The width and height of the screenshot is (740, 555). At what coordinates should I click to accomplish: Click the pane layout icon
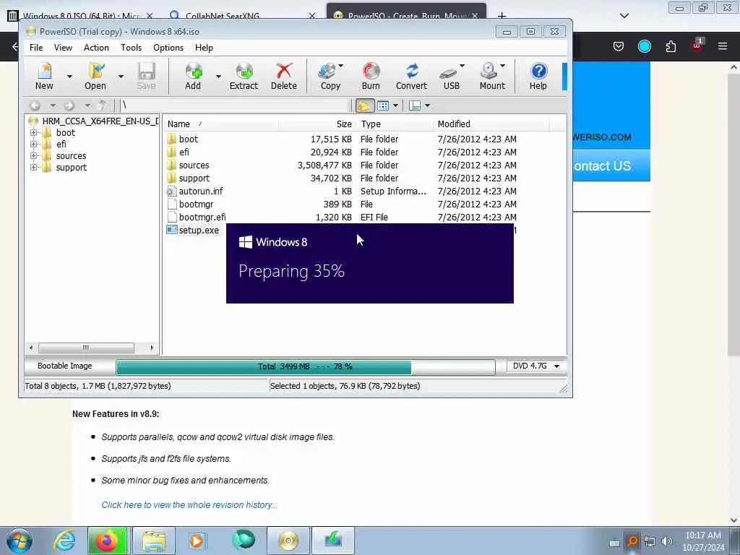pyautogui.click(x=415, y=106)
